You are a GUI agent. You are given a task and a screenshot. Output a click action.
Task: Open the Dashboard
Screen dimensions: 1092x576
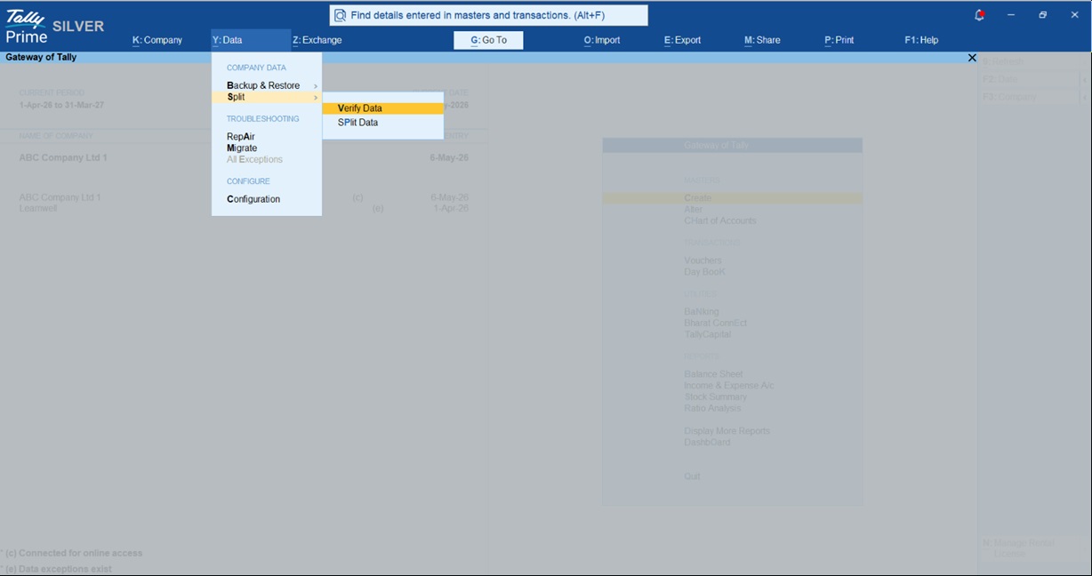707,442
